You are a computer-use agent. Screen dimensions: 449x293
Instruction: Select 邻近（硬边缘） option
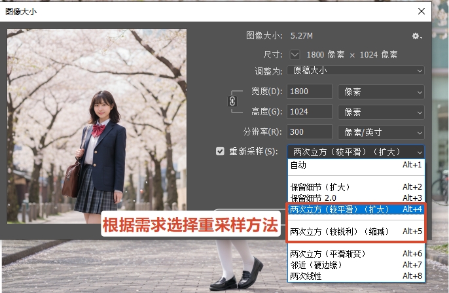[356, 265]
